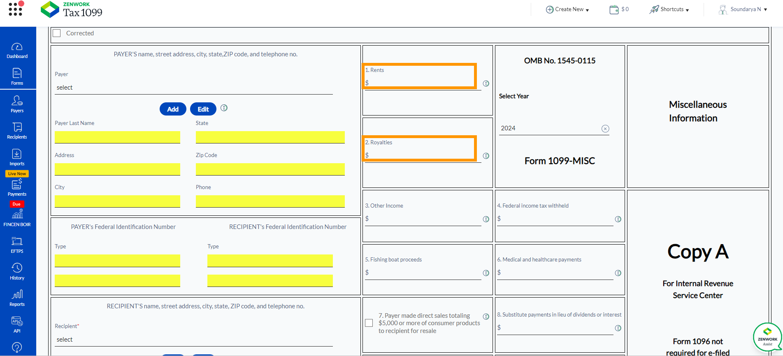This screenshot has width=783, height=356.
Task: Click the Payer Last Name field
Action: [x=117, y=137]
